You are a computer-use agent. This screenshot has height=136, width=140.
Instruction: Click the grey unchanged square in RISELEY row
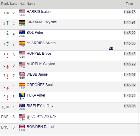click(x=7, y=107)
